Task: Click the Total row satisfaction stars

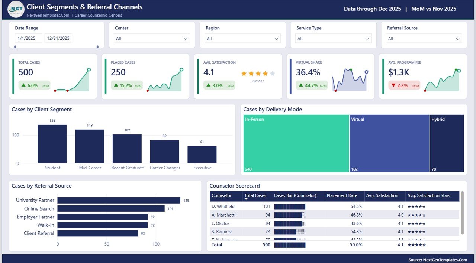Action: [416, 245]
